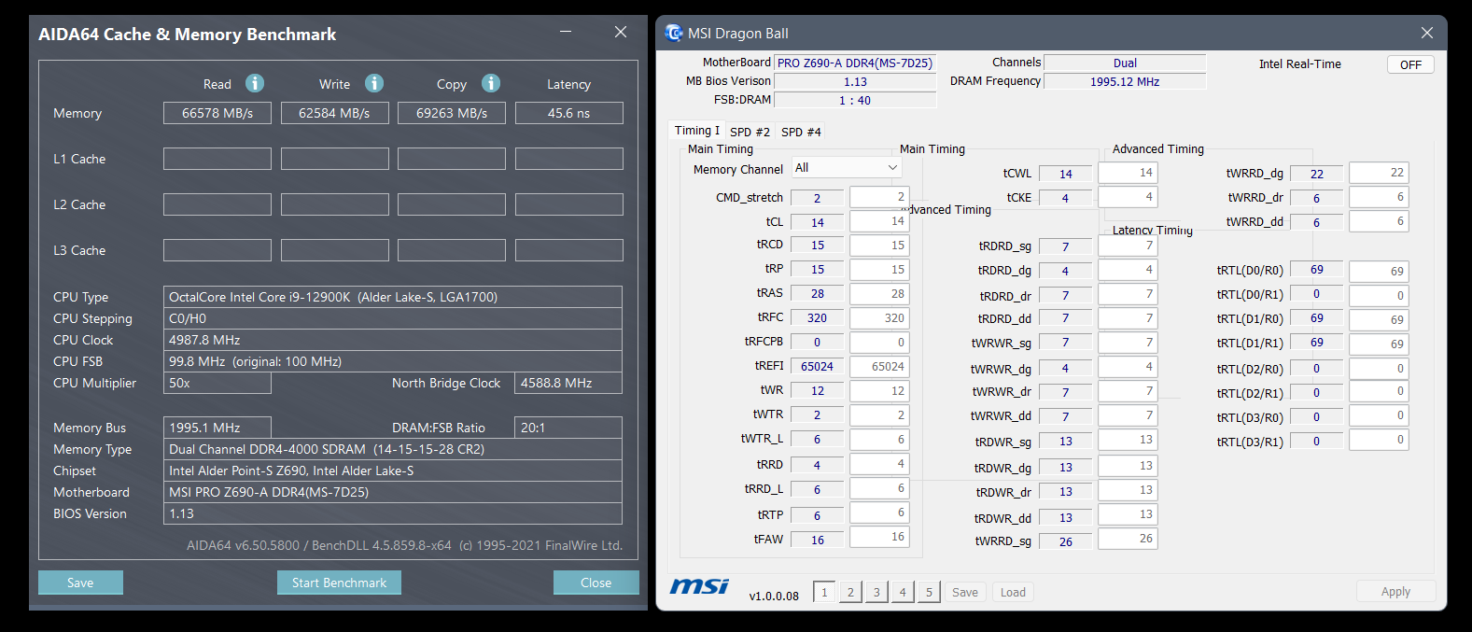
Task: Click the tWRRD_dg editable input field
Action: coord(1379,173)
